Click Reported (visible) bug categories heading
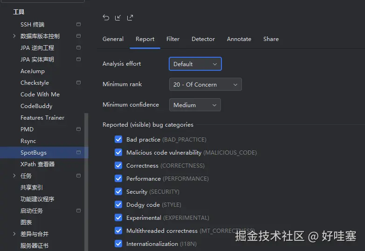This screenshot has height=251, width=365. click(148, 125)
